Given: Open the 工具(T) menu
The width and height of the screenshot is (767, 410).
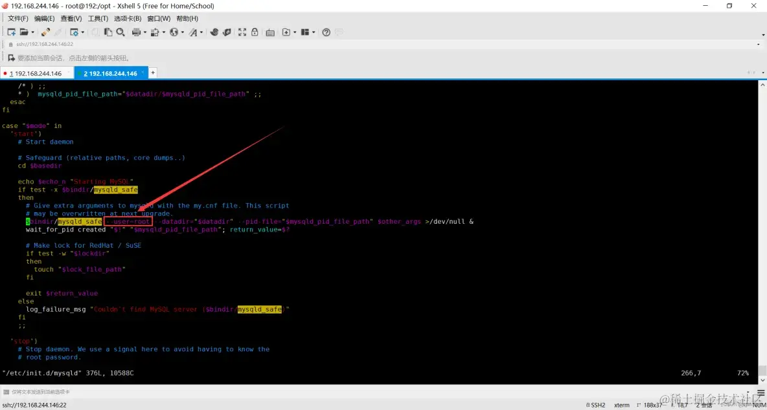Looking at the screenshot, I should tap(98, 19).
